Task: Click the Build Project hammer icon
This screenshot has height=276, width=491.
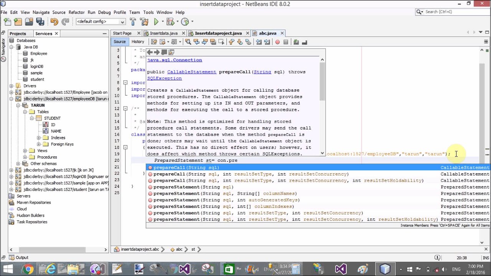Action: pos(133,22)
